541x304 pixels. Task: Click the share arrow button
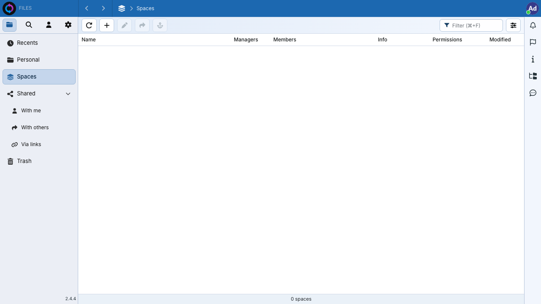coord(142,25)
